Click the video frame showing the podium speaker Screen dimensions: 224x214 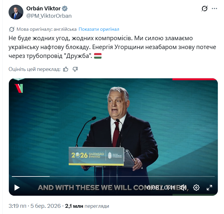click(113, 128)
